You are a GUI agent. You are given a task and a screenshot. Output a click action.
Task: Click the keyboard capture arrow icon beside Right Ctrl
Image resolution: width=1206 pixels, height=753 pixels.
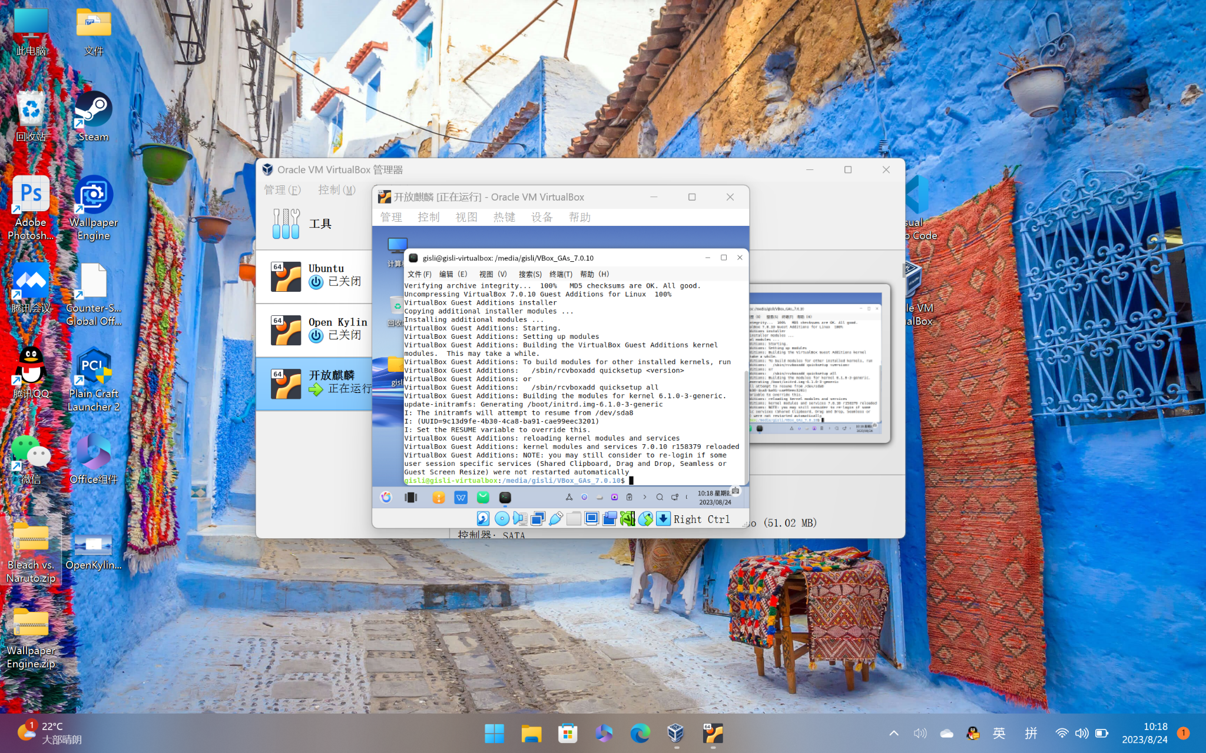[x=663, y=518]
